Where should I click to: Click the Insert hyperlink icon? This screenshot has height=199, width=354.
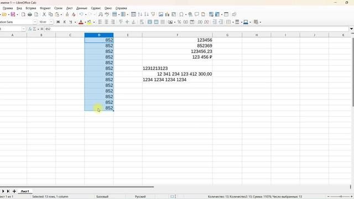point(190,14)
